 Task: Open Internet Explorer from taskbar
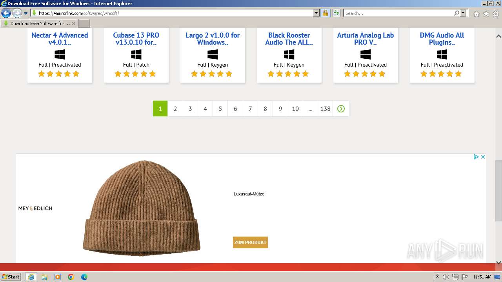click(x=31, y=277)
